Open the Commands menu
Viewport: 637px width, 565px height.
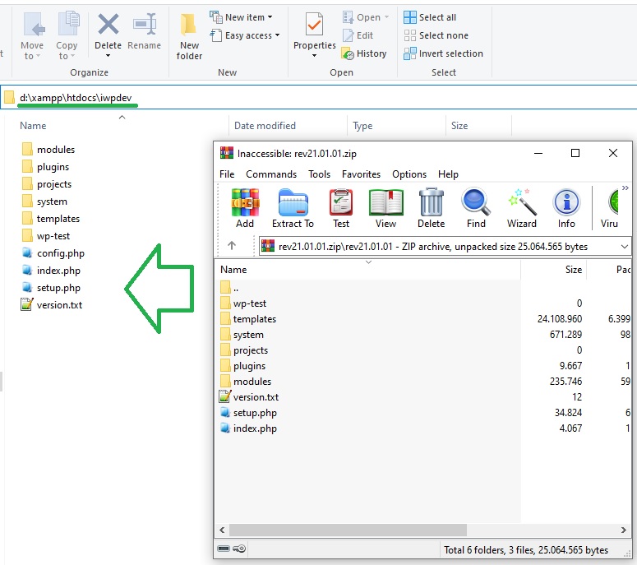tap(271, 174)
